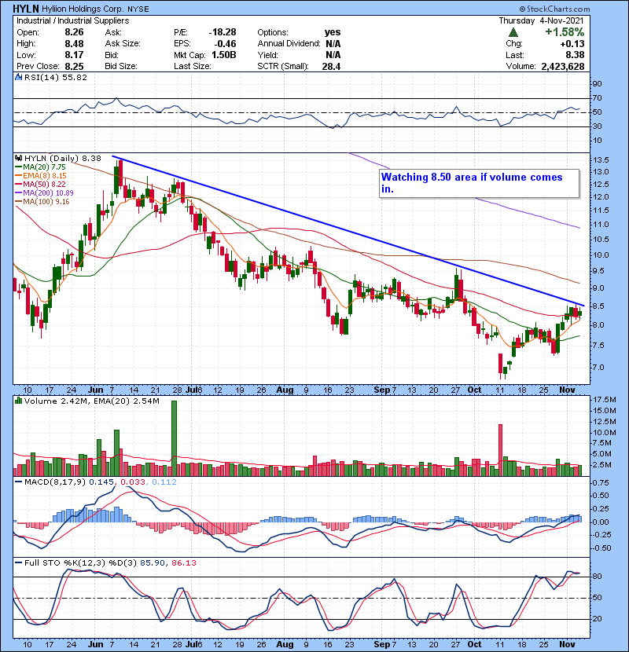Click the +1.58% percent change
Image resolution: width=629 pixels, height=652 pixels.
(x=565, y=32)
